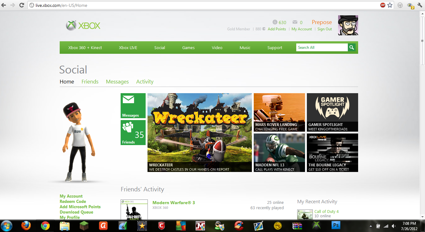The width and height of the screenshot is (425, 232).
Task: Click the browser forward arrow
Action: pyautogui.click(x=12, y=5)
